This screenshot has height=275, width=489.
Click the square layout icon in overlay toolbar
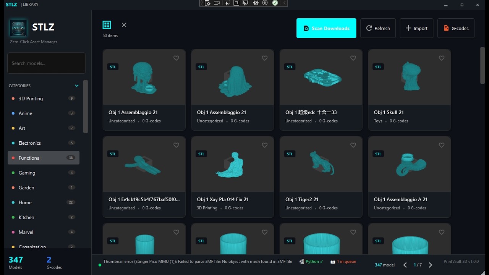click(236, 3)
